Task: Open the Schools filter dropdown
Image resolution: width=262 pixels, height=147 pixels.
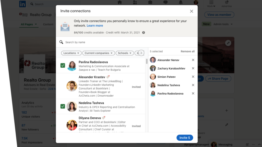Action: click(x=125, y=53)
